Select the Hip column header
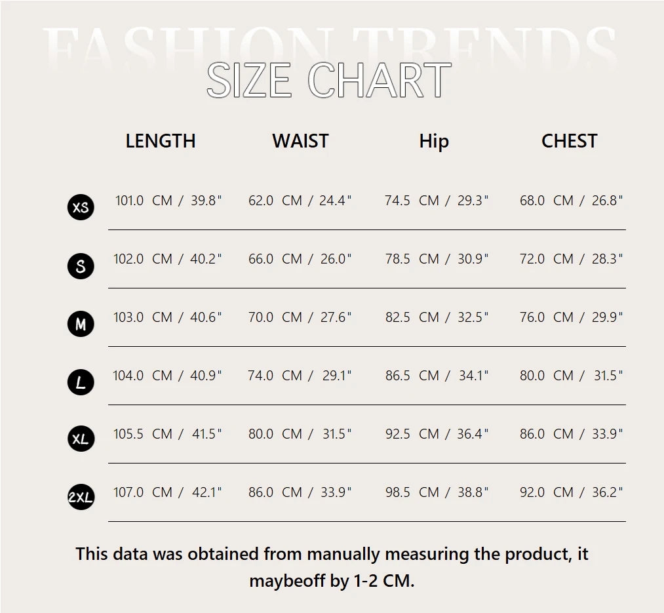This screenshot has height=613, width=664. (x=434, y=141)
